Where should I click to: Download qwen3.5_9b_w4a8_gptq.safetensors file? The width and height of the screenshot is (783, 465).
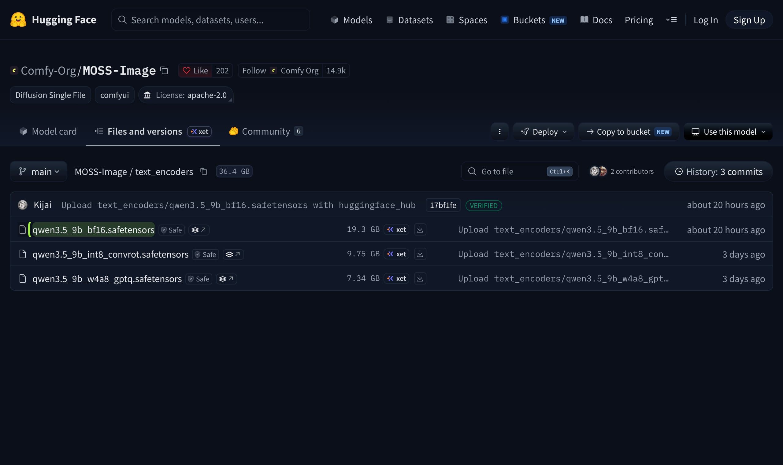pyautogui.click(x=420, y=278)
